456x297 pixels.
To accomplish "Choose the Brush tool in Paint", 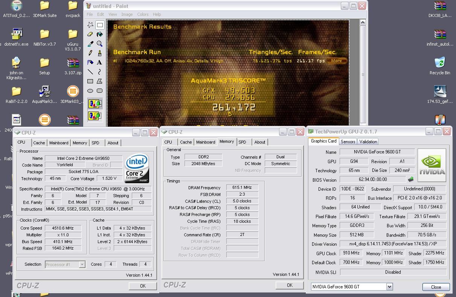I will (x=100, y=53).
